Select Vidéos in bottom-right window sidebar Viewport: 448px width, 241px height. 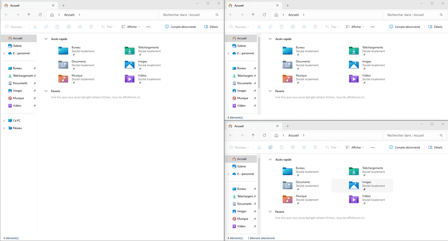(x=241, y=226)
